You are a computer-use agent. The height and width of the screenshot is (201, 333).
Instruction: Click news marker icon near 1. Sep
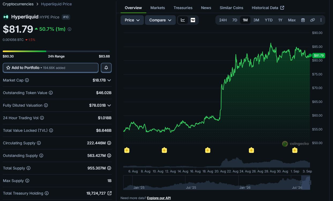point(295,150)
